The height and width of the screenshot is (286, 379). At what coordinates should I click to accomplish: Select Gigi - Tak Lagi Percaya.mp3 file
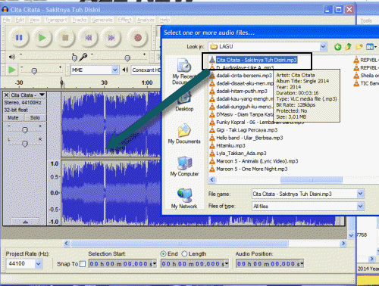pos(246,130)
